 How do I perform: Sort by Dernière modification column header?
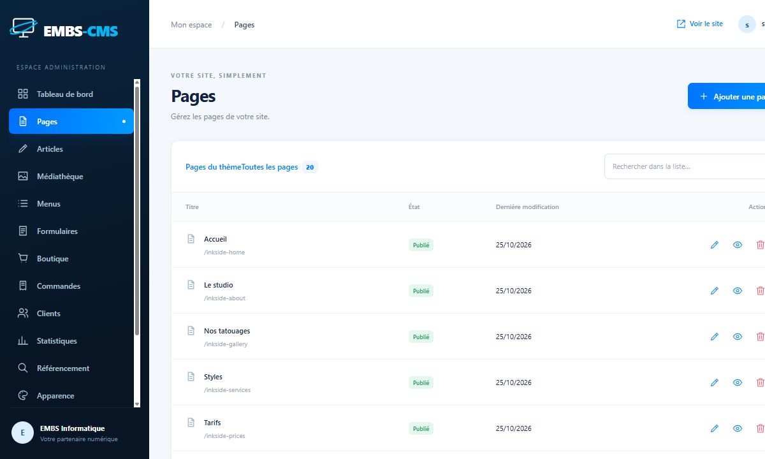(527, 207)
